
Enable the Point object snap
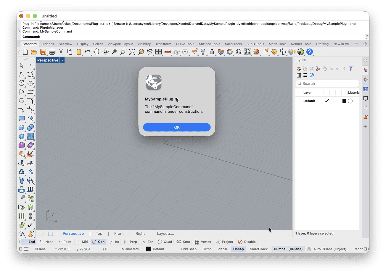click(65, 242)
